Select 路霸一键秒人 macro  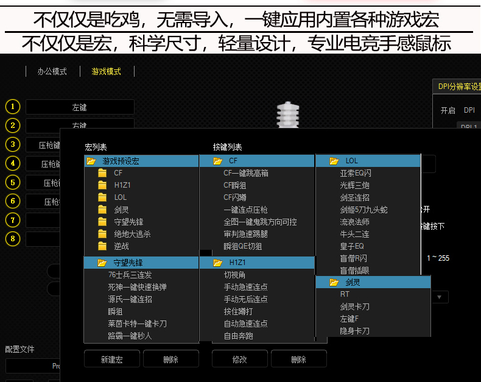click(130, 336)
